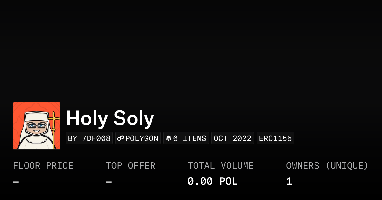Click the dash value under Top Offer

109,182
